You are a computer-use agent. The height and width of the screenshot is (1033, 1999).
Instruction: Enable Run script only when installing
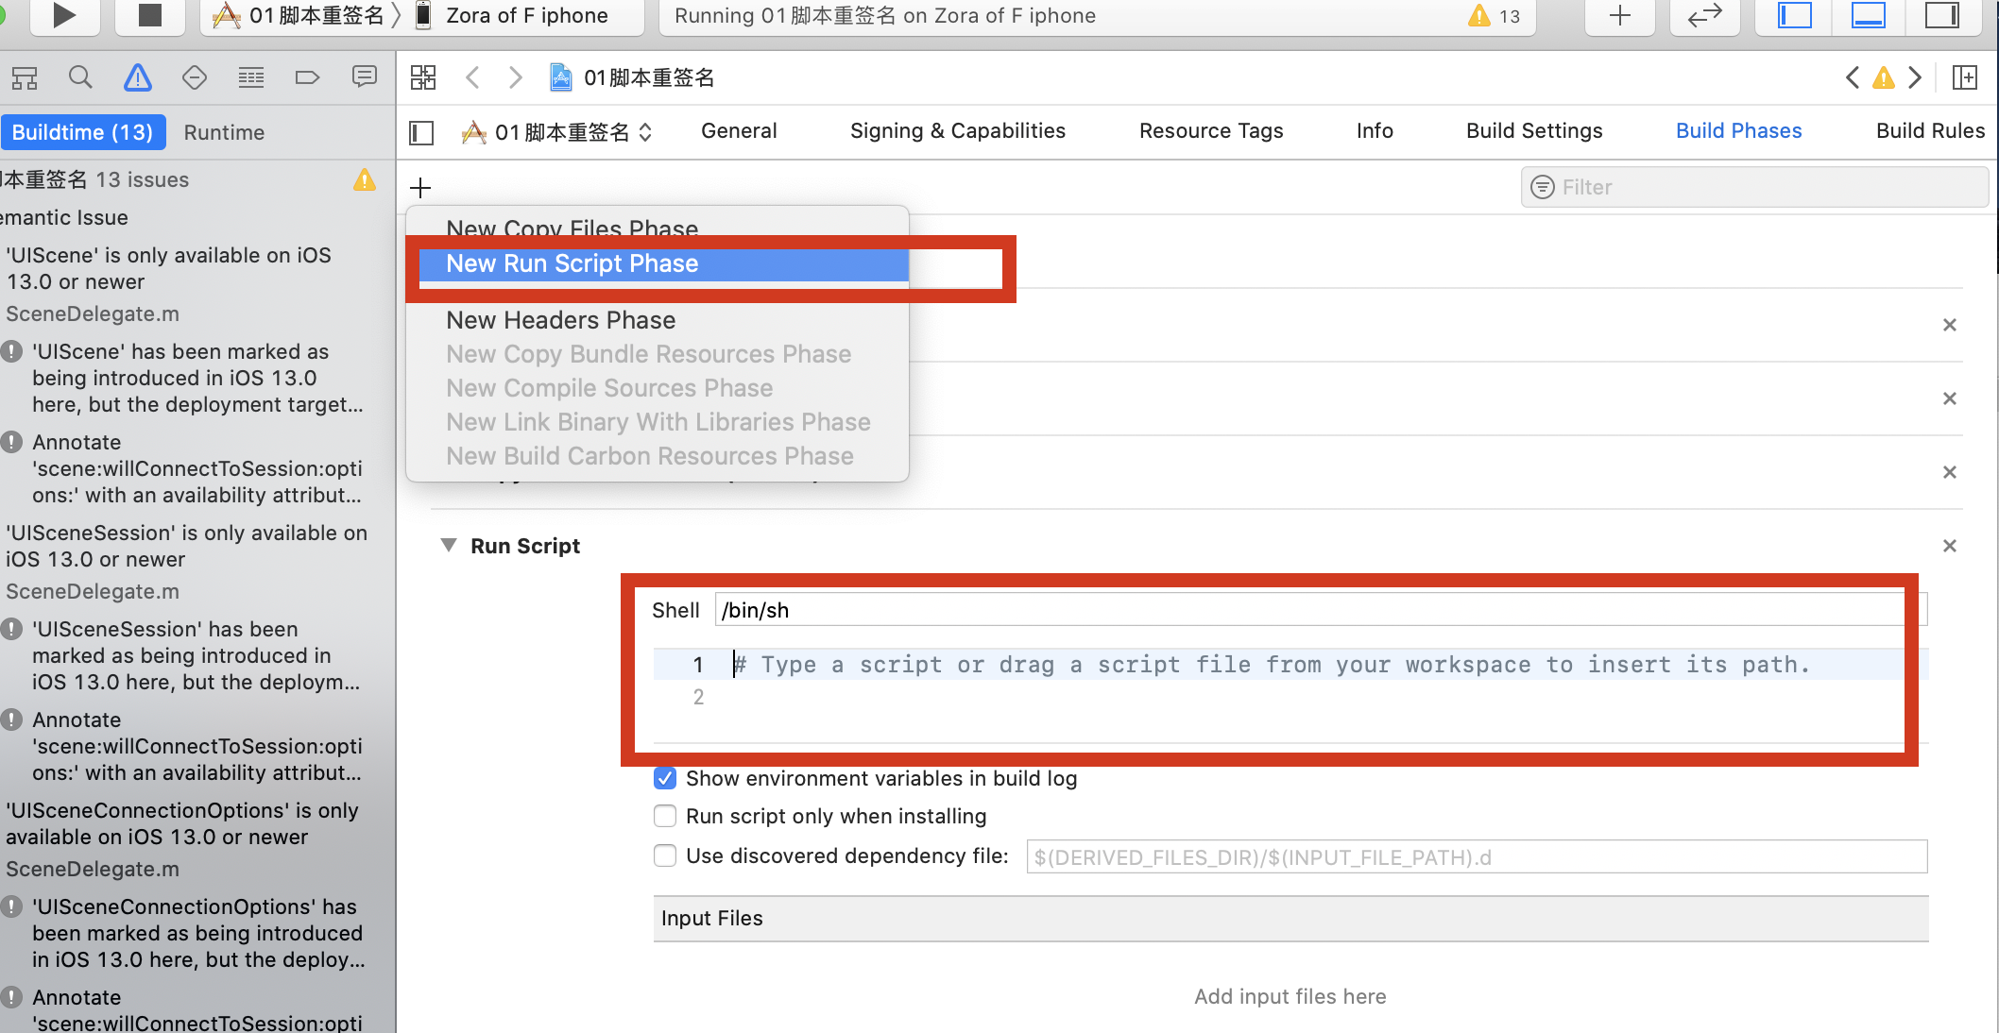(665, 816)
